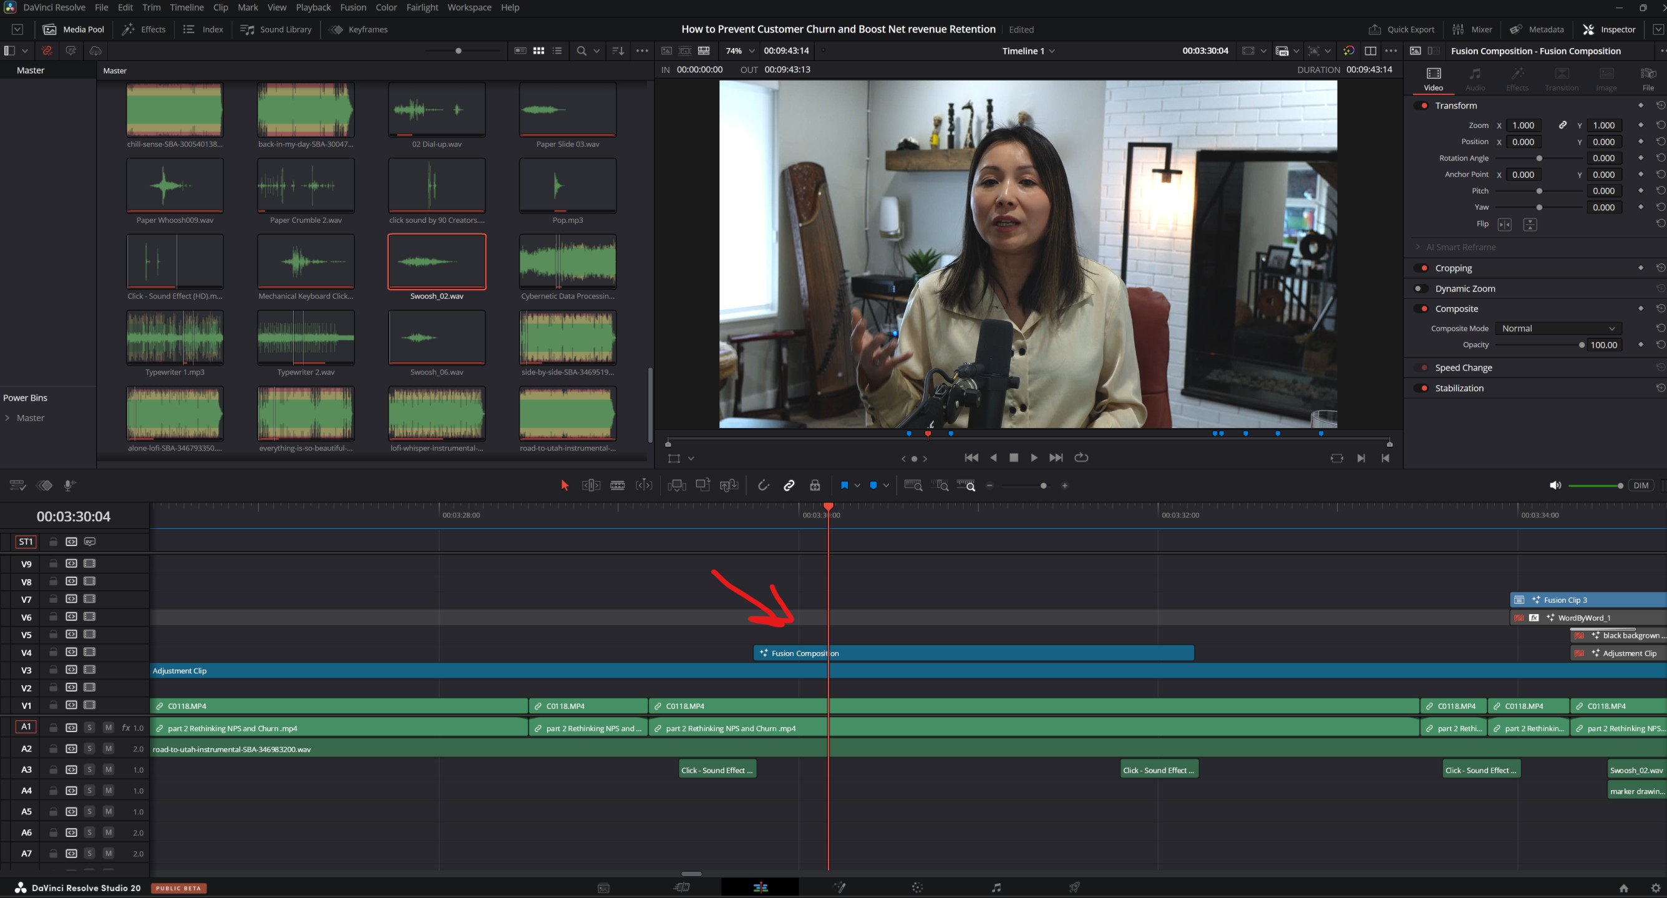Solo audio track A2

[x=89, y=748]
